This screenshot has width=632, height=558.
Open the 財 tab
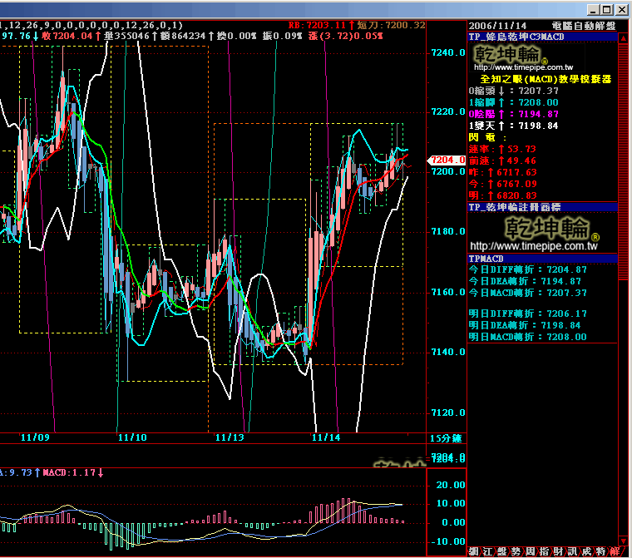coord(557,551)
